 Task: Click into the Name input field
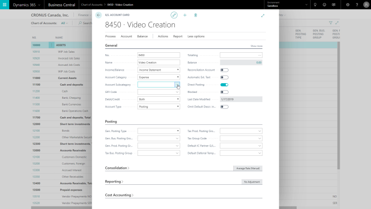(x=158, y=62)
